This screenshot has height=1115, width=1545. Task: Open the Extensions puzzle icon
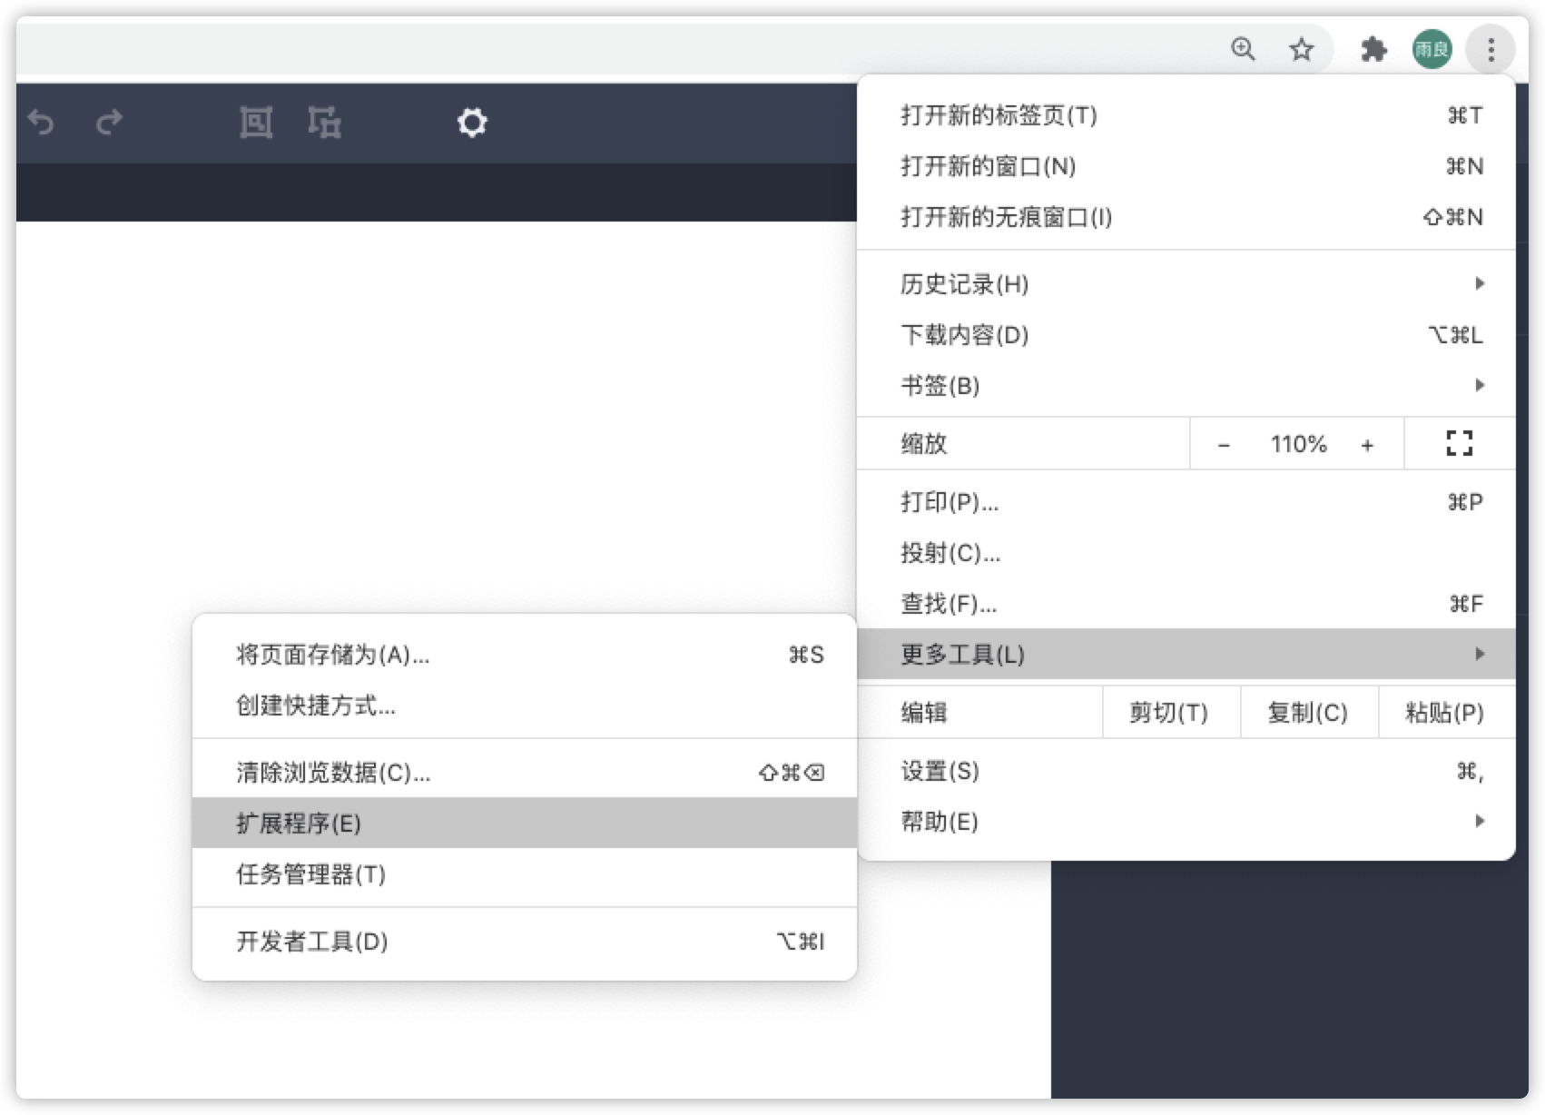[1373, 49]
